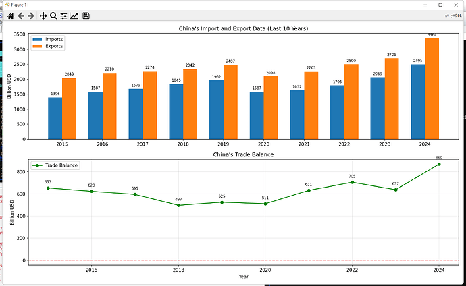
Task: Maximize the Figure 1 window
Action: [x=440, y=5]
